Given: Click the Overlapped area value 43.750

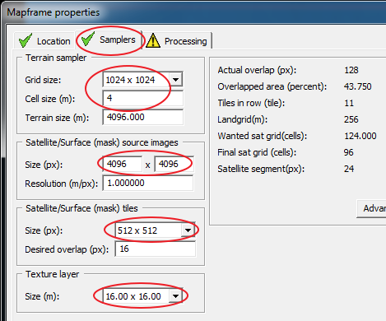Looking at the screenshot, I should (357, 86).
